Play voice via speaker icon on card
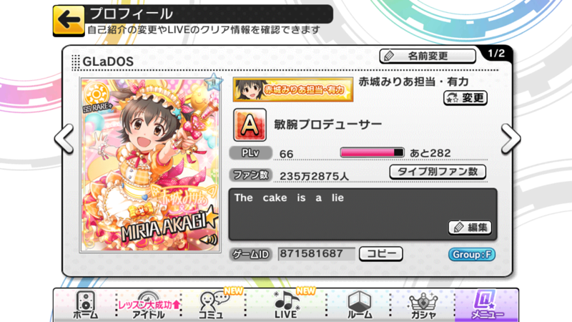Viewport: 572px width, 322px height. [209, 240]
